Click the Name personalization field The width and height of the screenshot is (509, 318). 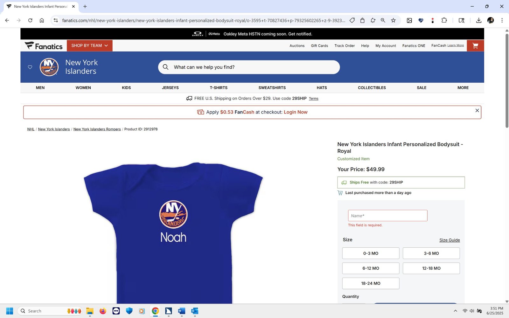[387, 216]
